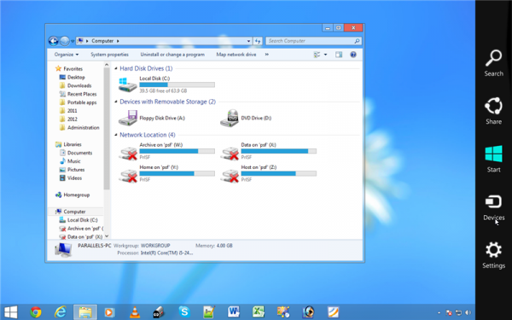Viewport: 512px width, 320px height.
Task: Click the Start charm Windows logo
Action: click(x=493, y=154)
